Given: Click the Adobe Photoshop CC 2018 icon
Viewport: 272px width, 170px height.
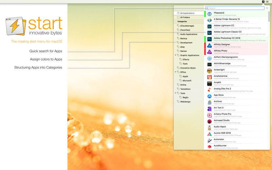Looking at the screenshot, I should [209, 39].
